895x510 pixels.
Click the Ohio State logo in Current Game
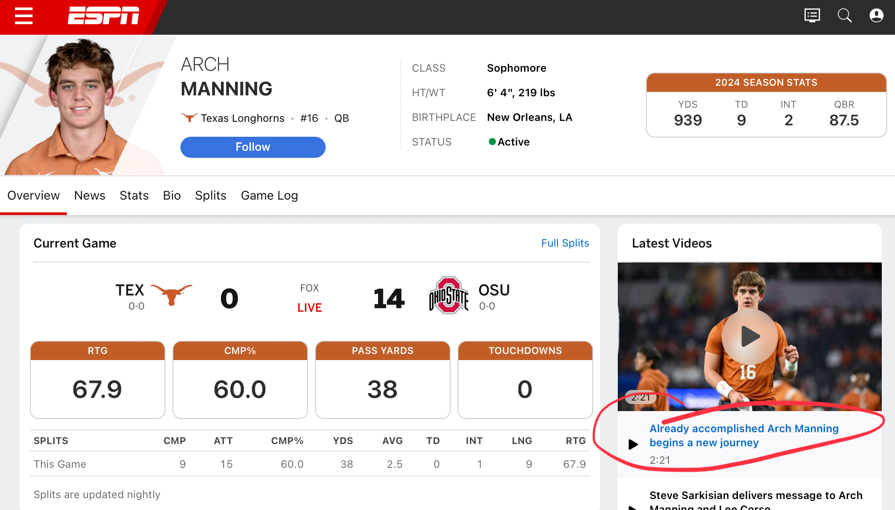pyautogui.click(x=448, y=295)
